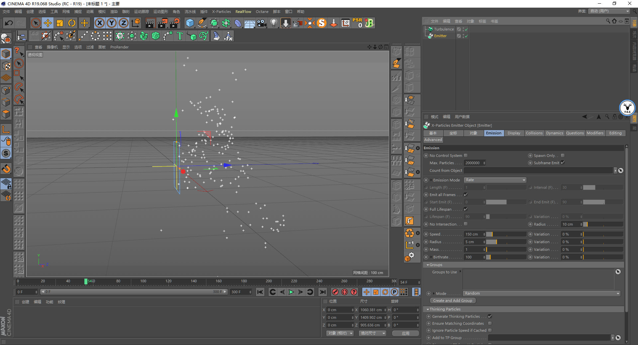The image size is (638, 345).
Task: Add a light object
Action: pyautogui.click(x=273, y=23)
